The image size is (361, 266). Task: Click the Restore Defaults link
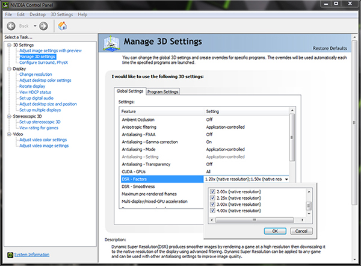(330, 48)
